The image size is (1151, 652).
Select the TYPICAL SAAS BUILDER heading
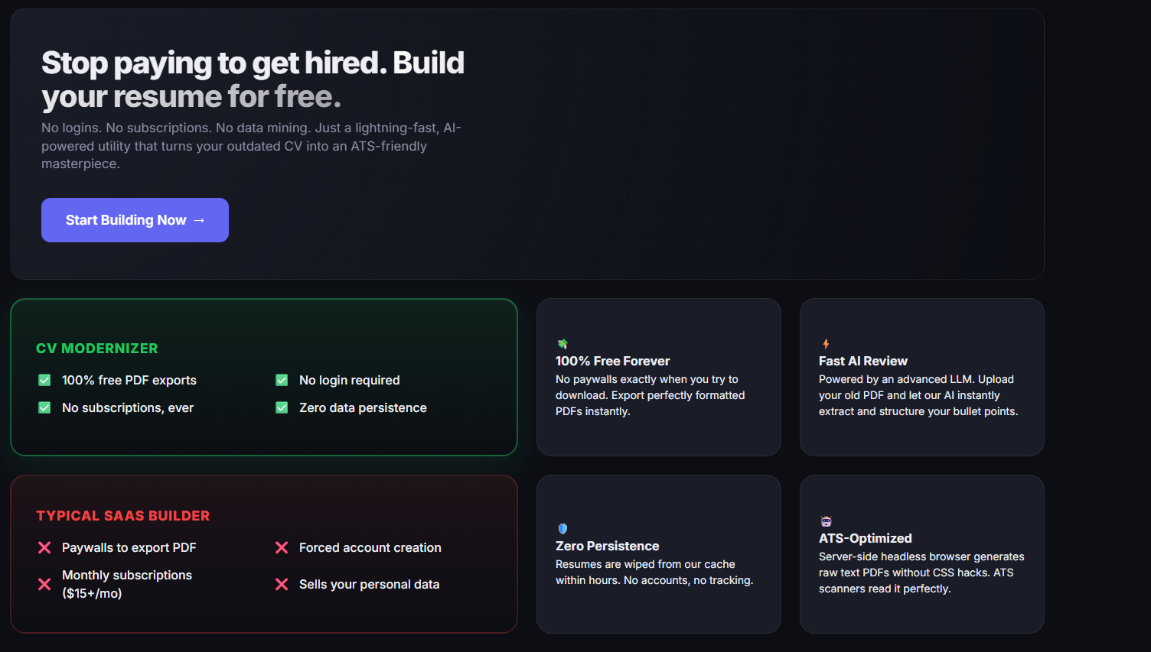coord(122,516)
